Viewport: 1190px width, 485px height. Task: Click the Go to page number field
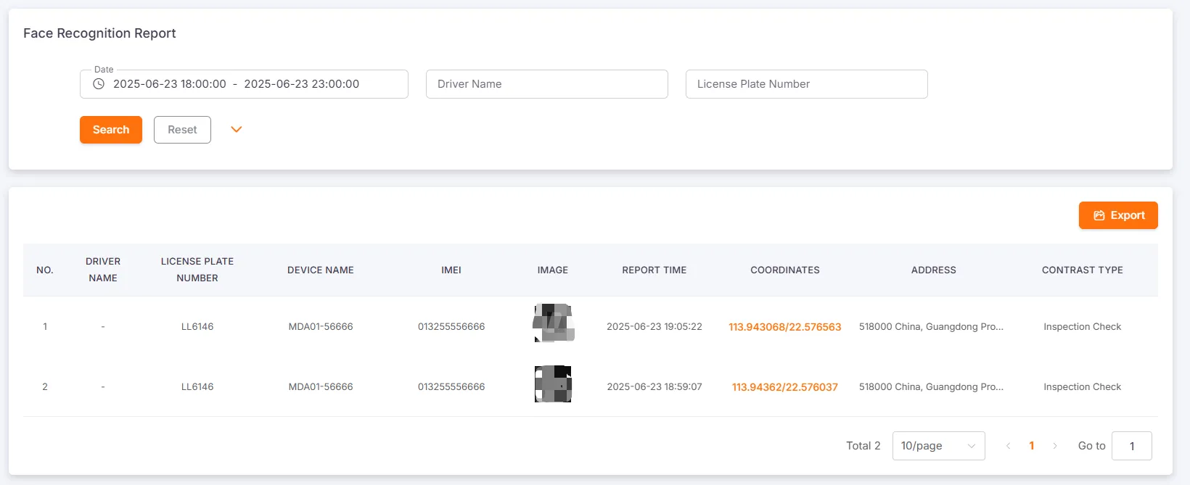1131,446
